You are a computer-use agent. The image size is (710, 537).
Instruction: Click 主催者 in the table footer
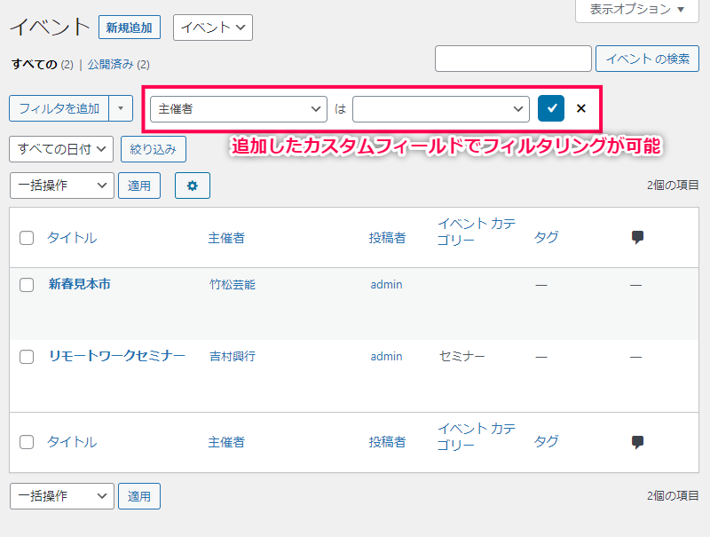click(226, 442)
